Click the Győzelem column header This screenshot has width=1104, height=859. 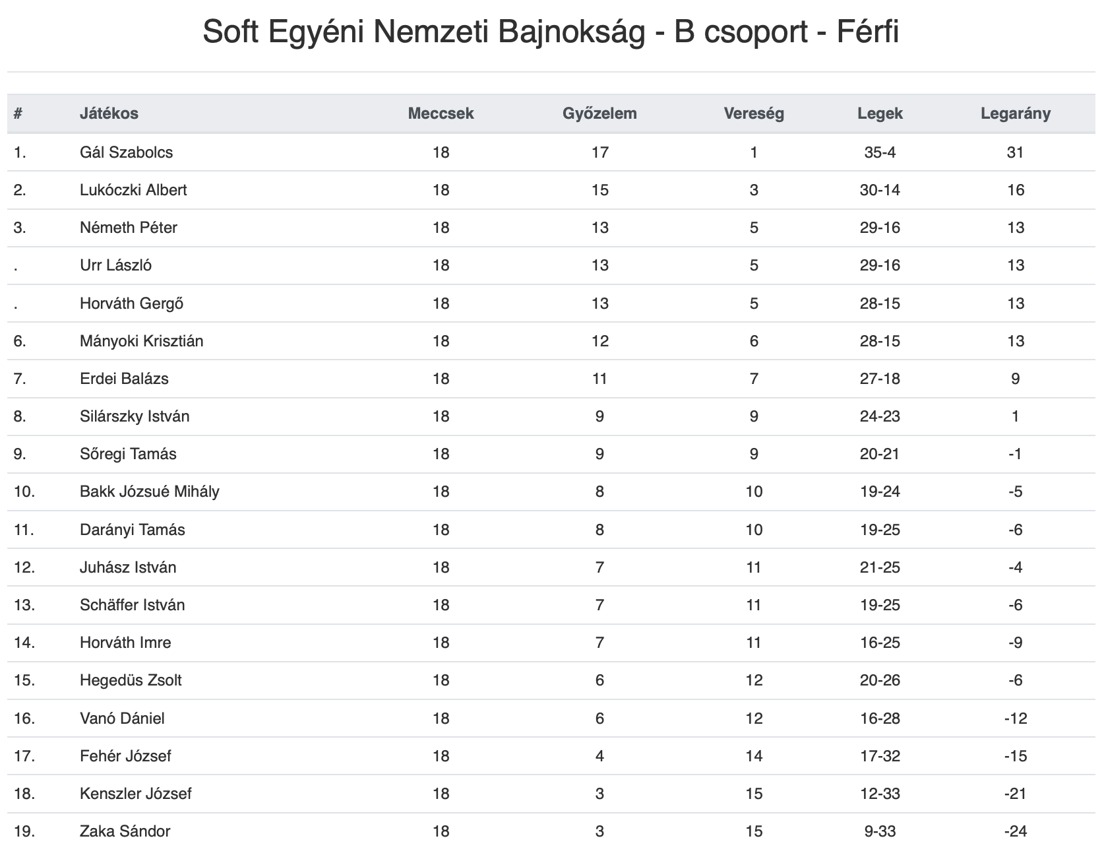coord(599,113)
